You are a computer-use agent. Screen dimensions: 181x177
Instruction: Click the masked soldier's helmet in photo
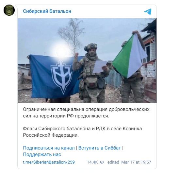point(91,47)
